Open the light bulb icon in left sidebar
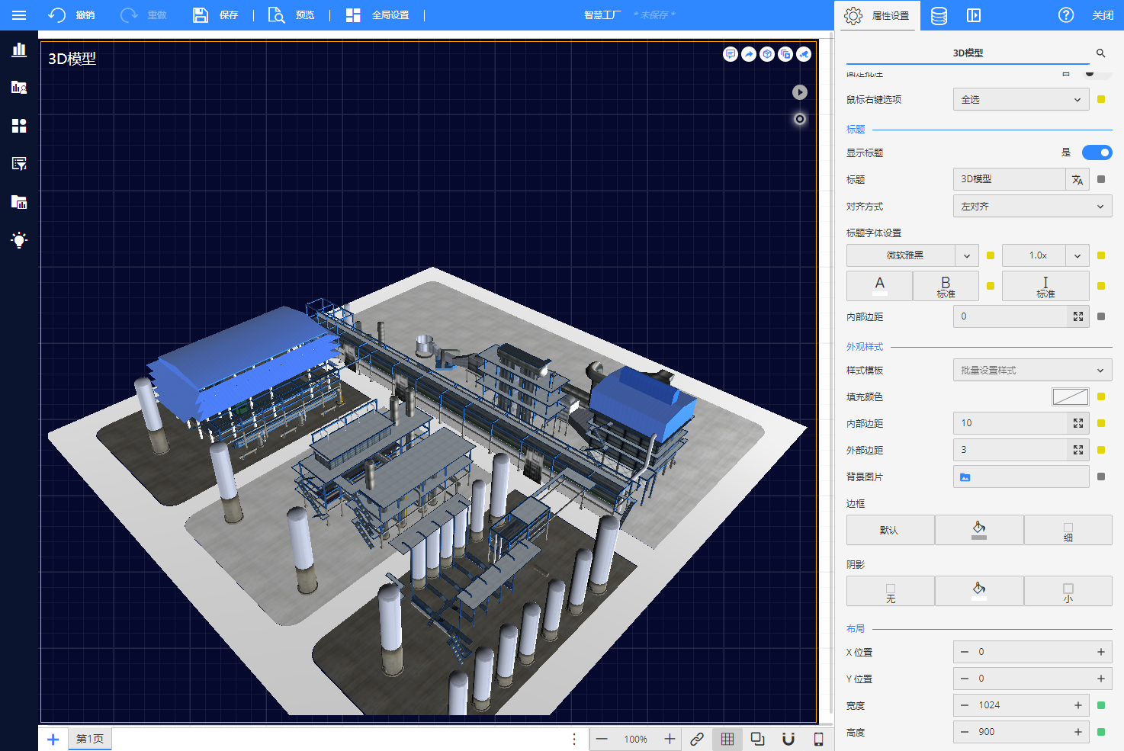 tap(19, 240)
